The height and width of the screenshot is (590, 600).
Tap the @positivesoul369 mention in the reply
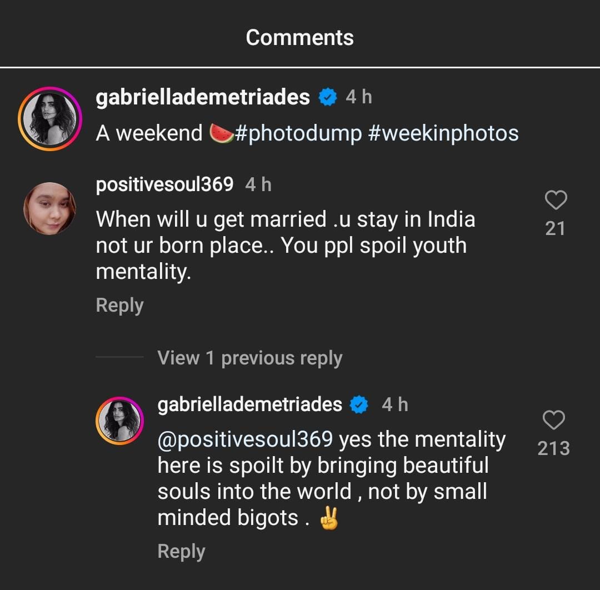[x=245, y=439]
